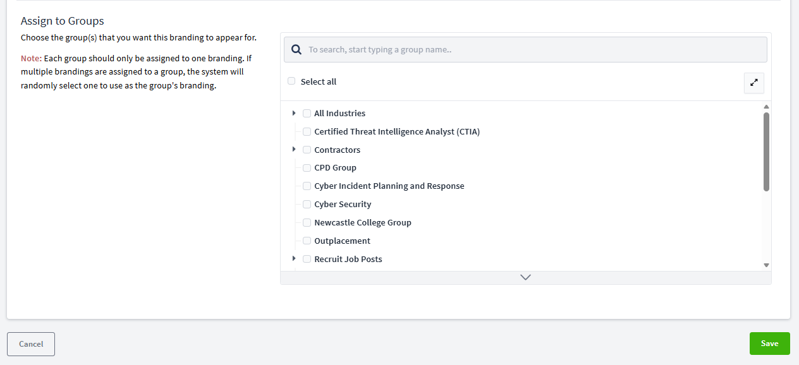Click the All Industries label
799x365 pixels.
click(339, 114)
